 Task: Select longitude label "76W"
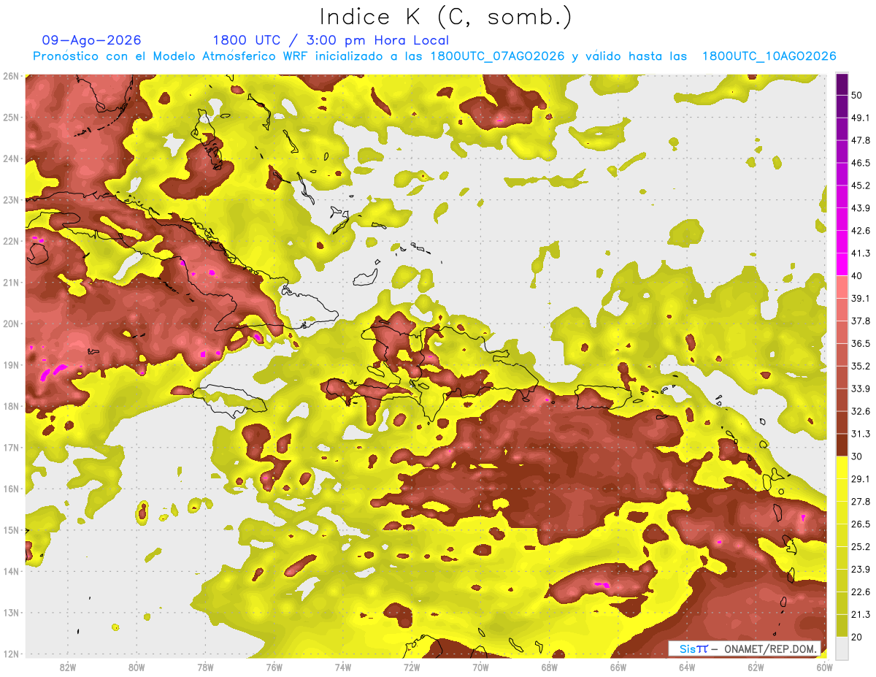274,667
